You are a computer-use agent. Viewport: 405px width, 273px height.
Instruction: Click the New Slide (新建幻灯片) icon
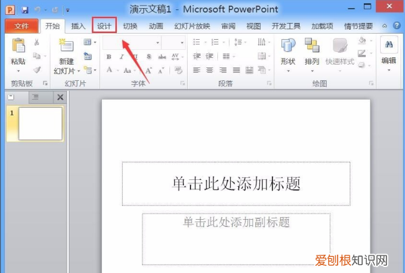pos(65,47)
